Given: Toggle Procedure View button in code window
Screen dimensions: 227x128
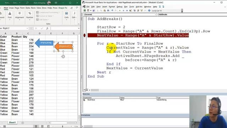Looking at the screenshot, I should pos(84,90).
